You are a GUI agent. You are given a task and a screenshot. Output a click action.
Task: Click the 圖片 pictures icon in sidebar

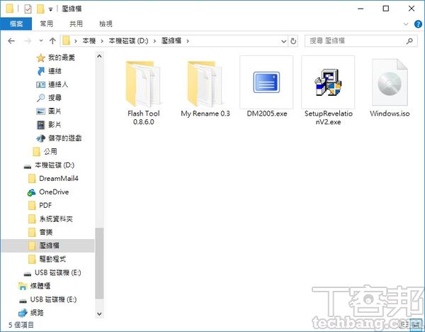coord(40,111)
